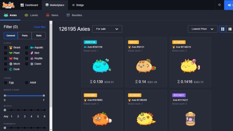This screenshot has height=131, width=233.
Task: Click the Lands tab terrain icon
Action: tap(27, 15)
